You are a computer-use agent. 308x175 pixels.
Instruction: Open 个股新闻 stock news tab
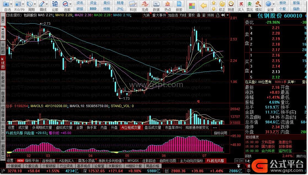(15, 166)
